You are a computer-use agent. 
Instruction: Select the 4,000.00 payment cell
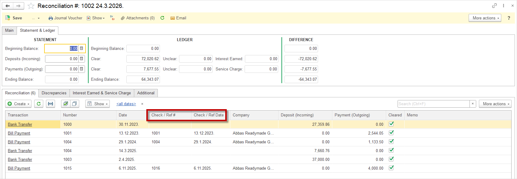[359, 168]
